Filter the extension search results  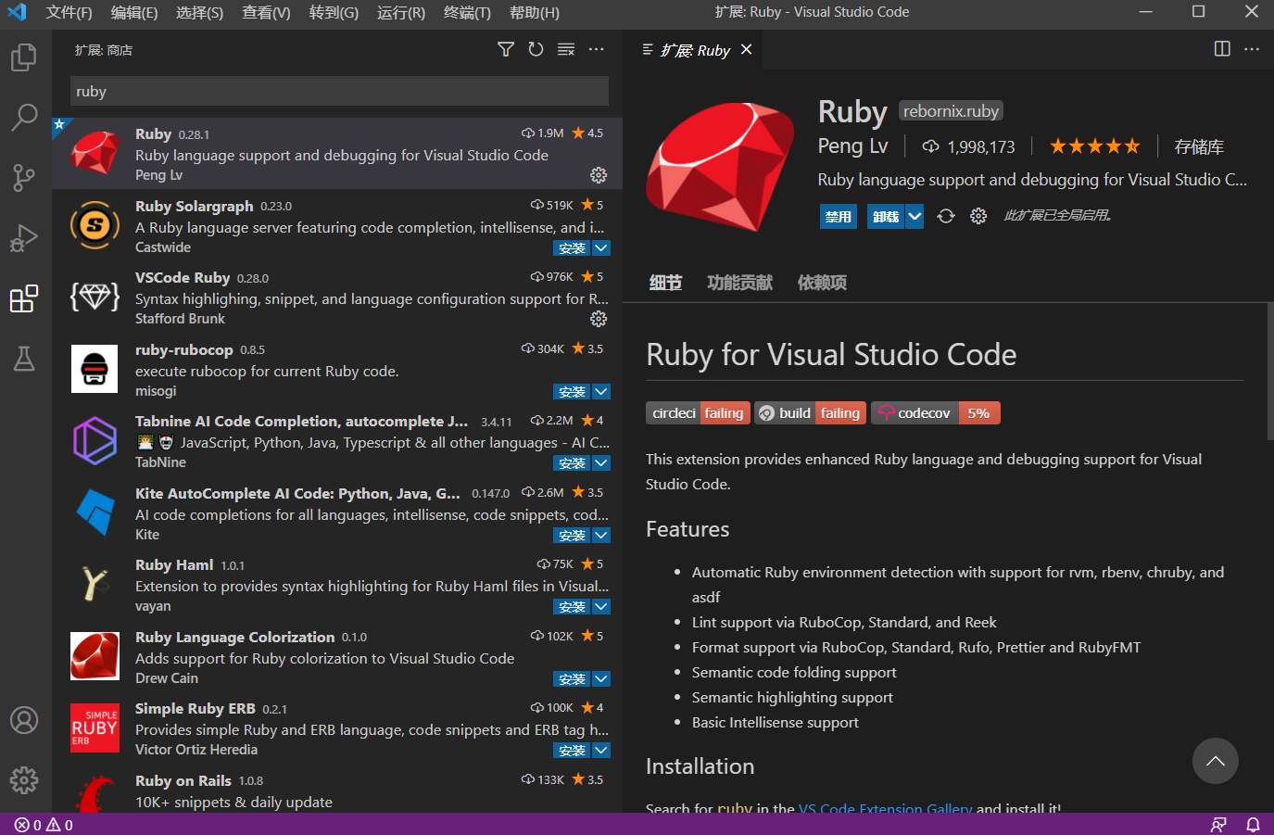coord(505,49)
